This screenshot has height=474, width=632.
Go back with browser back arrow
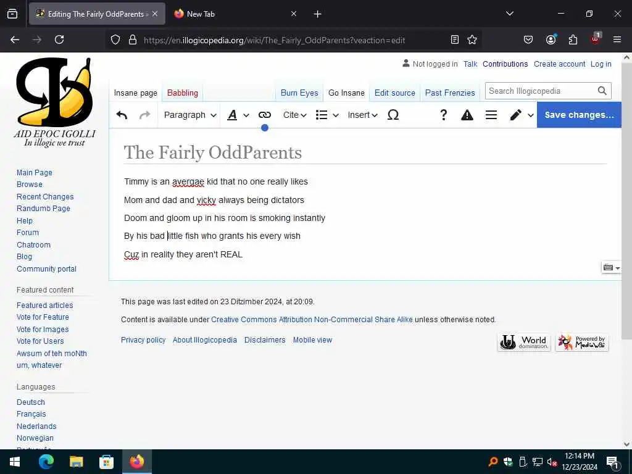(15, 39)
